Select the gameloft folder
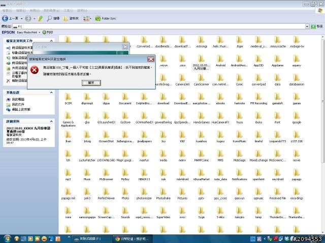The width and height of the screenshot is (325, 243). tap(278, 99)
